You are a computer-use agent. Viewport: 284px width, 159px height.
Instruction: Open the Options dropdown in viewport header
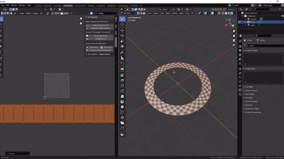[x=232, y=9]
